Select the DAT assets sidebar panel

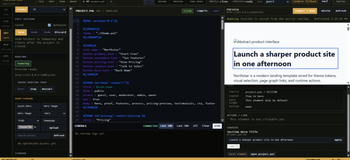[6, 35]
